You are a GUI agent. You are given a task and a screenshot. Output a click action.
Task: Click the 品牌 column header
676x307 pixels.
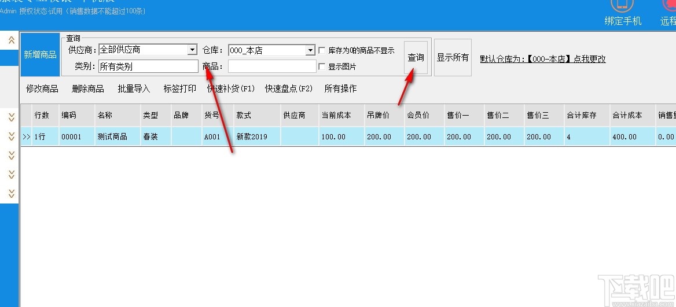click(187, 116)
